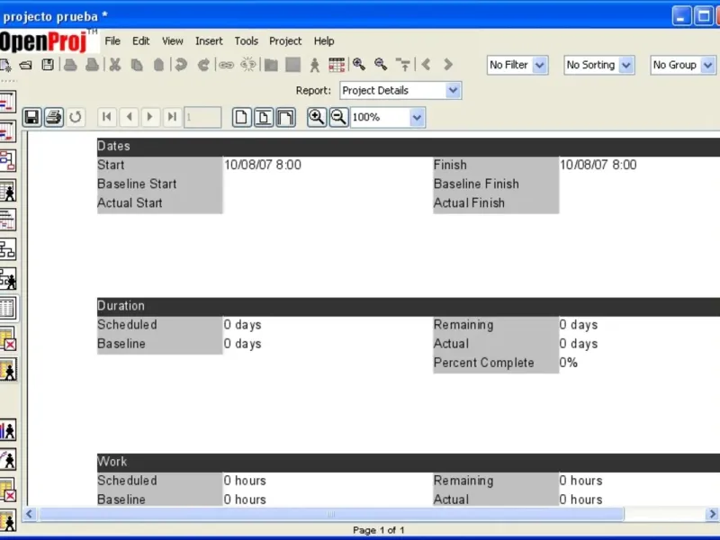720x540 pixels.
Task: Open Resources view from sidebar
Action: [7, 191]
